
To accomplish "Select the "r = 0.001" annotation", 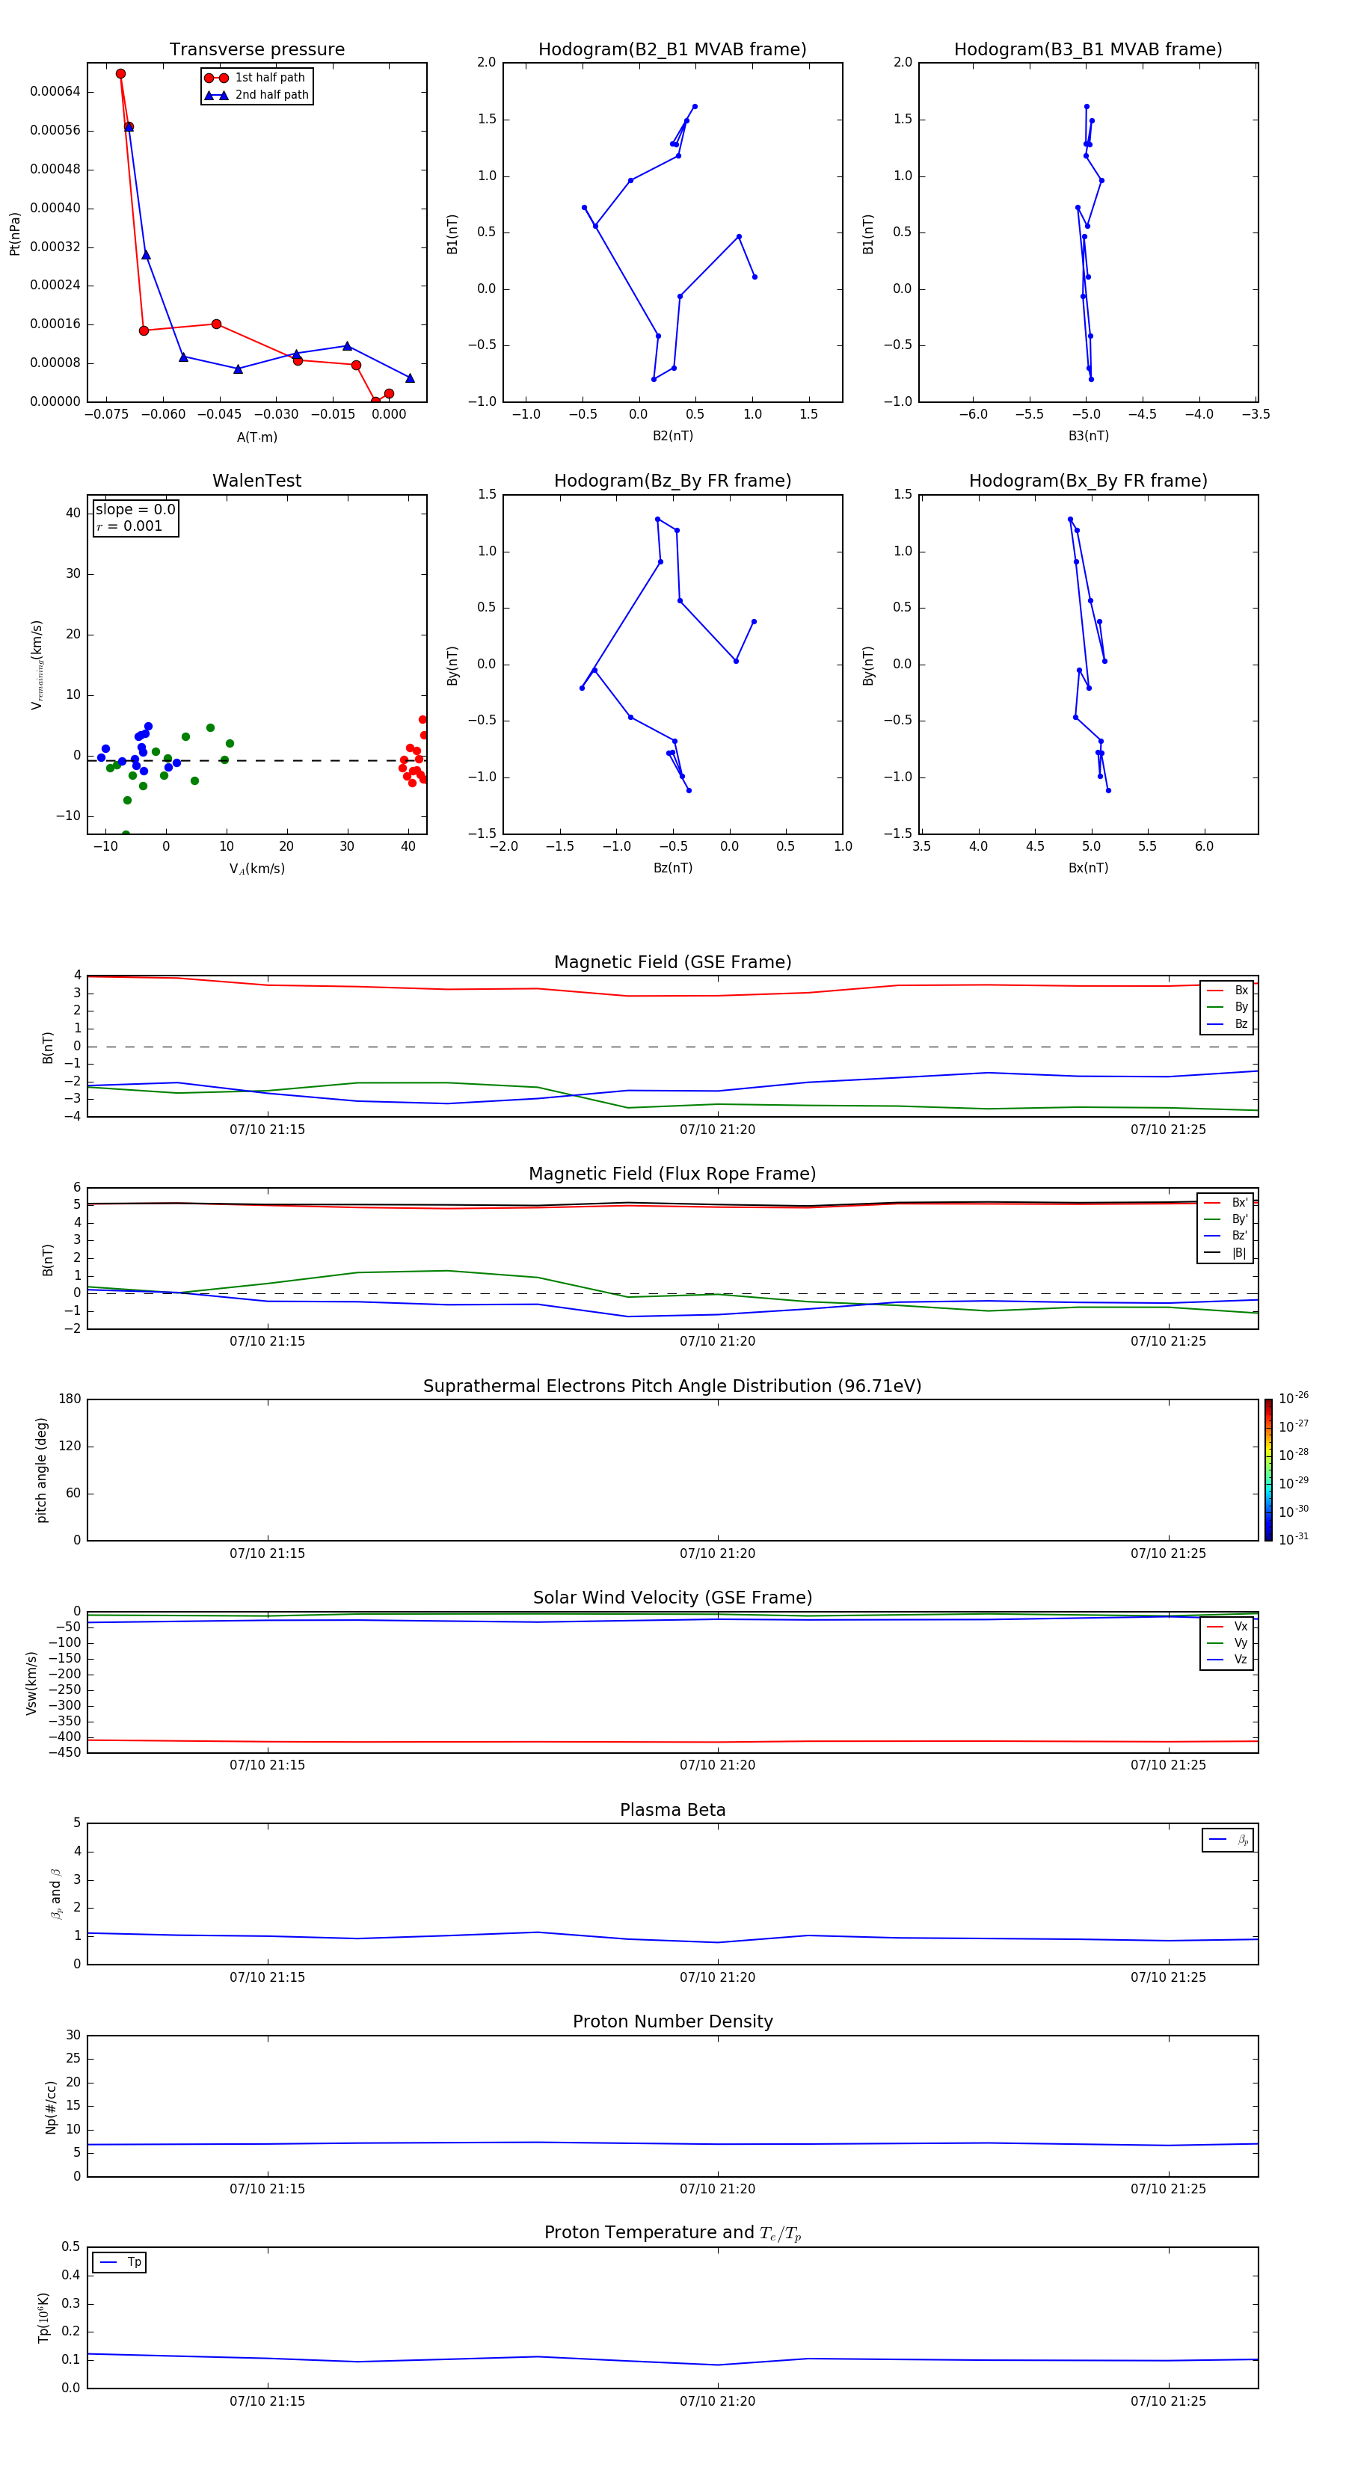I will [x=129, y=526].
